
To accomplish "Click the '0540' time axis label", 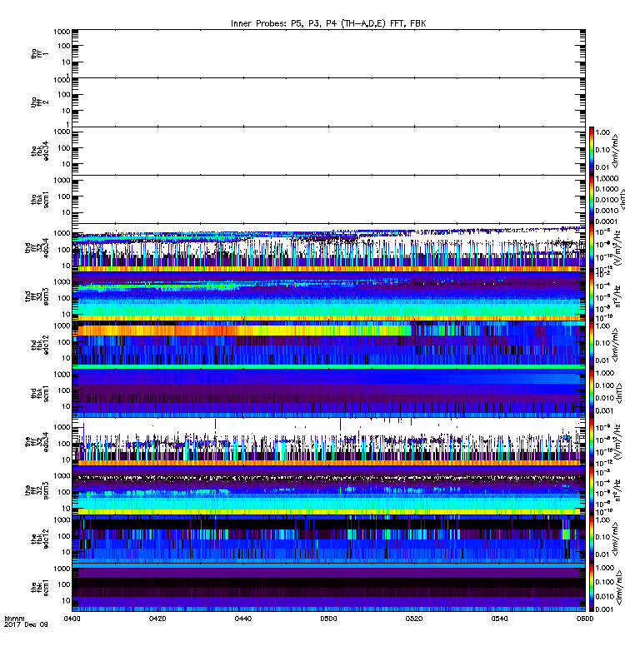I will (x=499, y=619).
